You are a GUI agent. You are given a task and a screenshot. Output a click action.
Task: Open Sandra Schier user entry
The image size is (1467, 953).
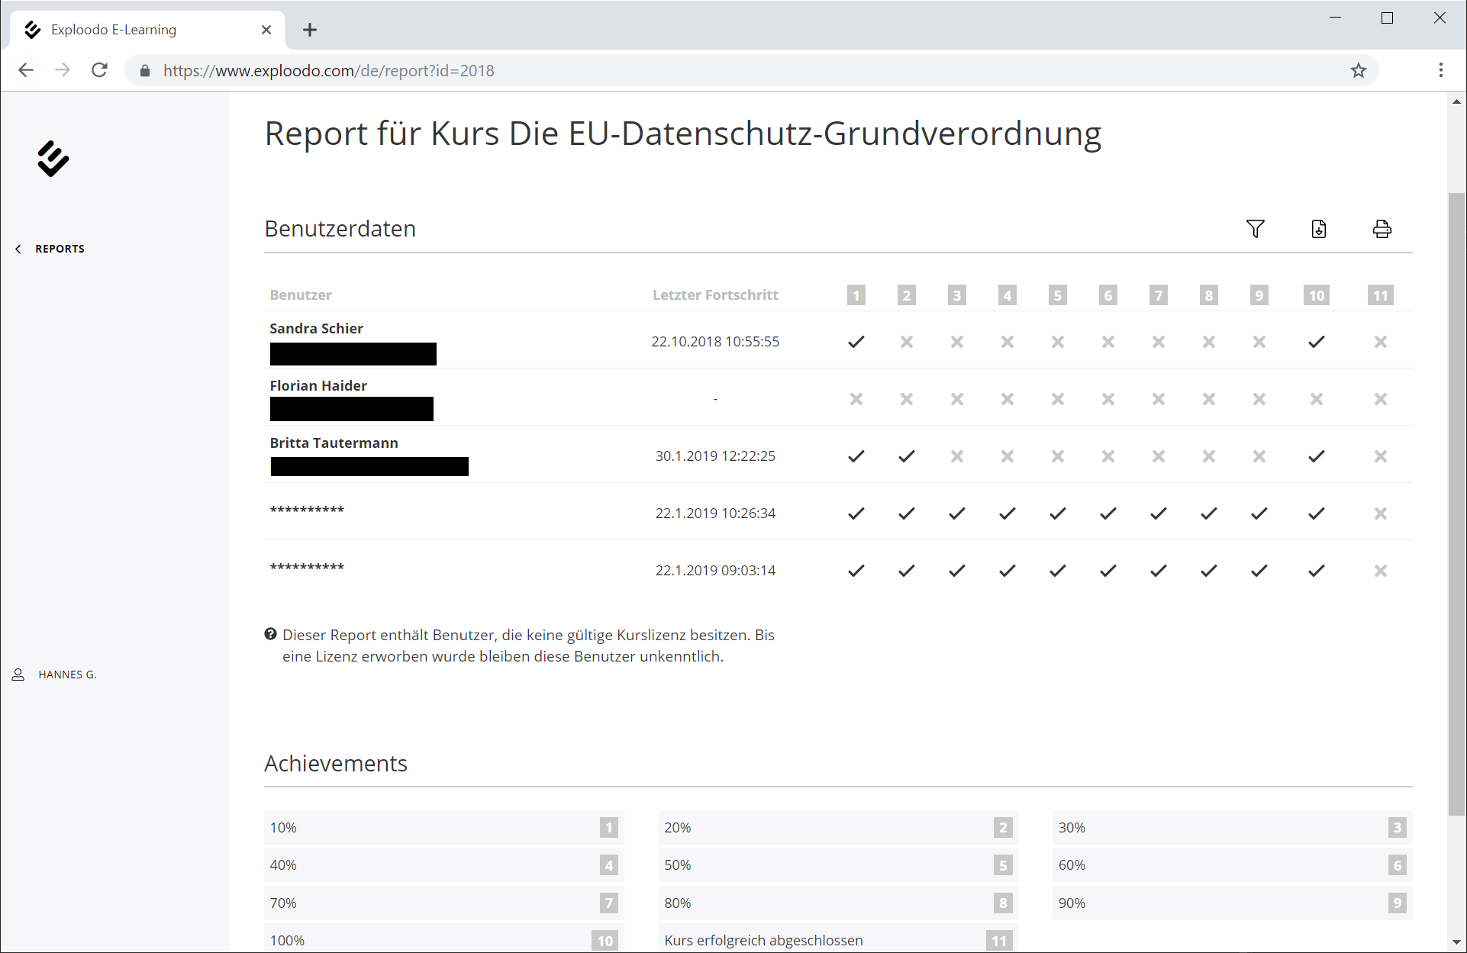(316, 329)
